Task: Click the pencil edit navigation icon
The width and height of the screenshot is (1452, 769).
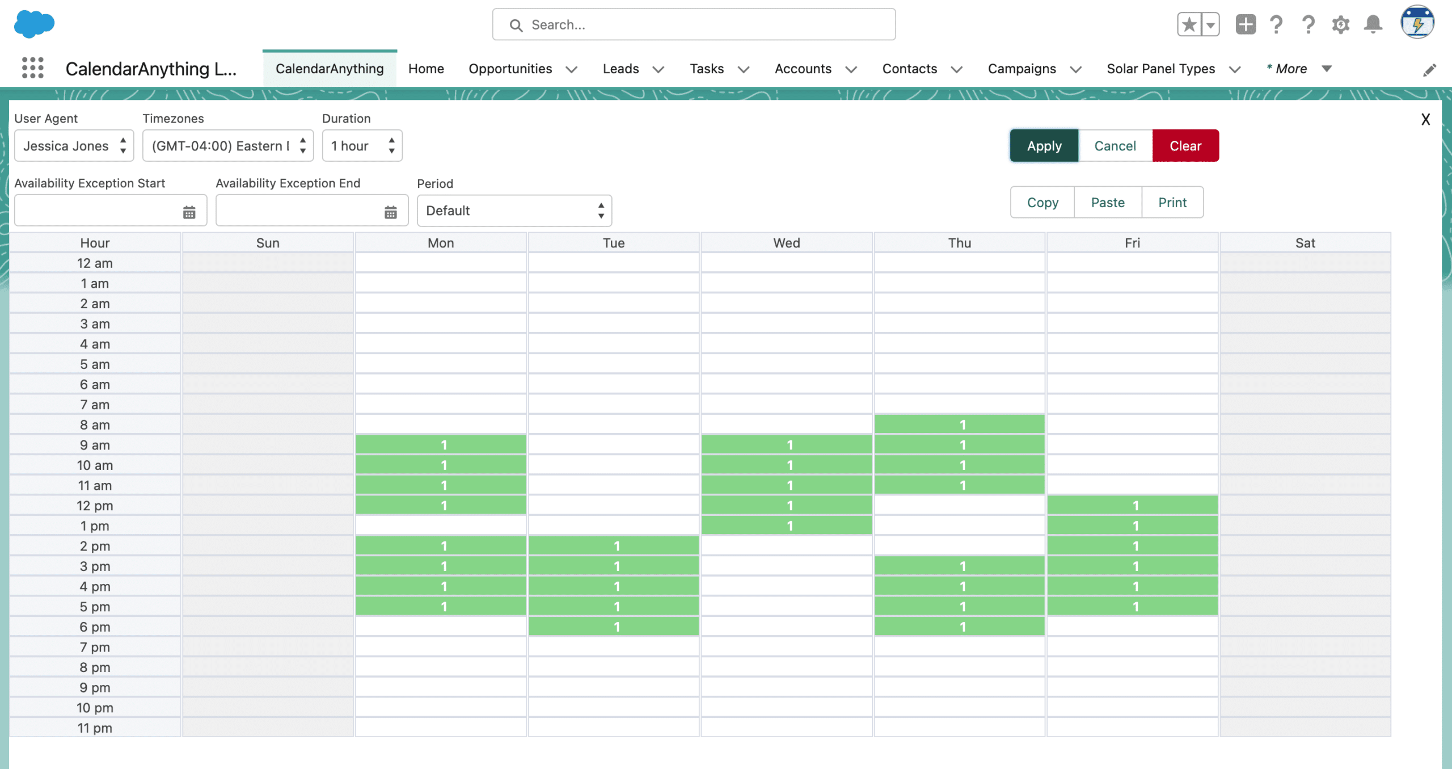Action: tap(1429, 70)
